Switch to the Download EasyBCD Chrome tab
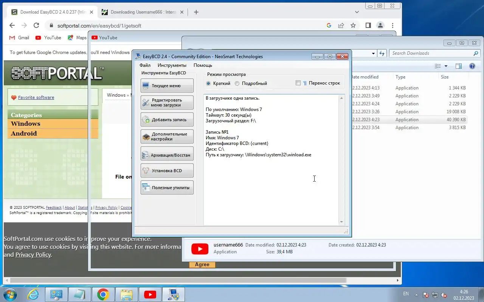 click(x=53, y=12)
